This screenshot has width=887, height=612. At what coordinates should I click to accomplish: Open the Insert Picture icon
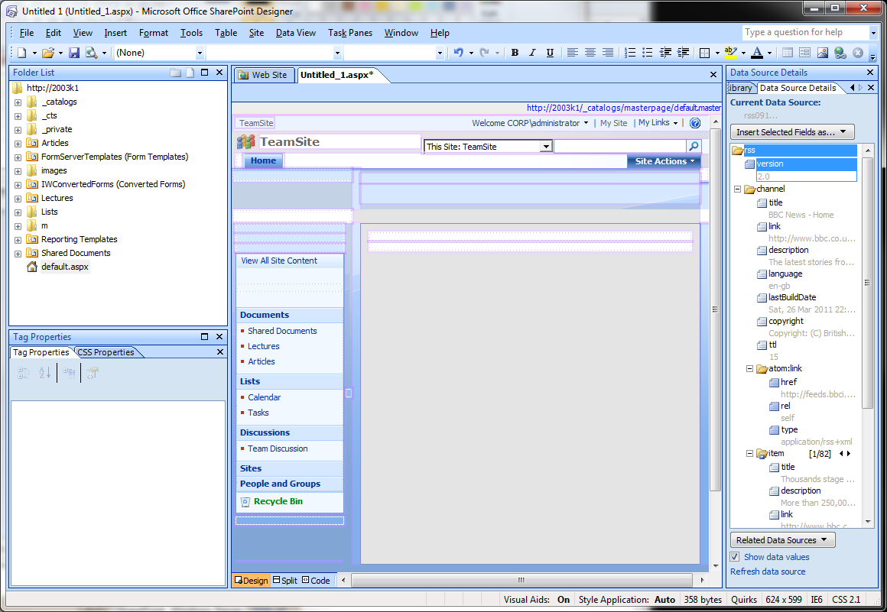click(822, 52)
